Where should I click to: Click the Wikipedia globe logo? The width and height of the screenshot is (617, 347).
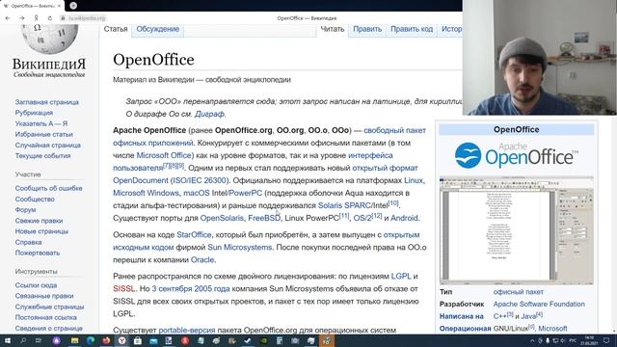(x=49, y=39)
